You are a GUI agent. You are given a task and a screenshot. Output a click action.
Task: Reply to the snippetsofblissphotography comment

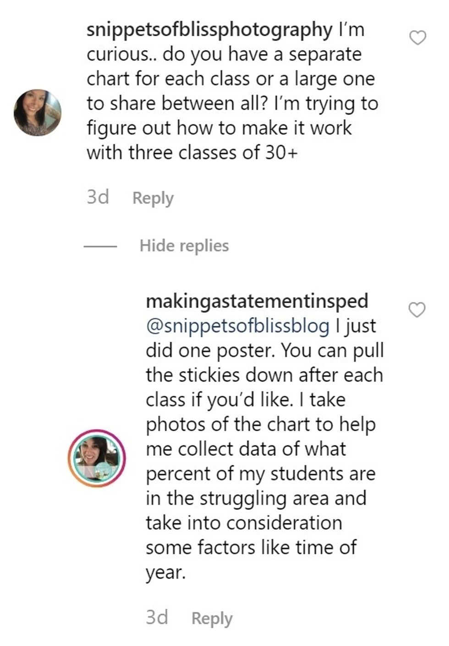[x=153, y=198]
